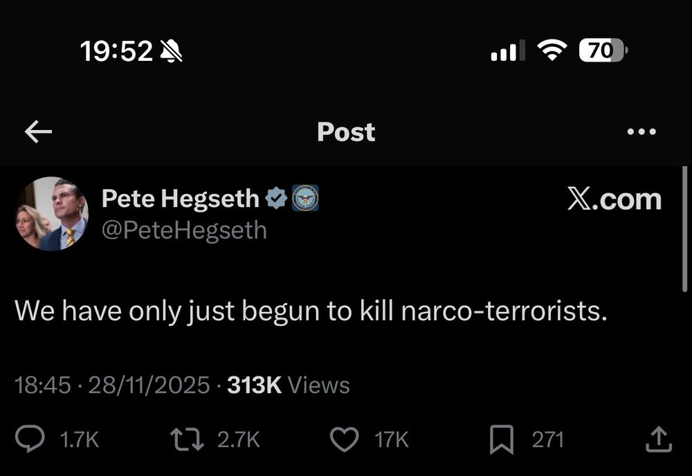The width and height of the screenshot is (692, 476).
Task: Open Pete Hegseth's profile picture
Action: click(x=51, y=213)
